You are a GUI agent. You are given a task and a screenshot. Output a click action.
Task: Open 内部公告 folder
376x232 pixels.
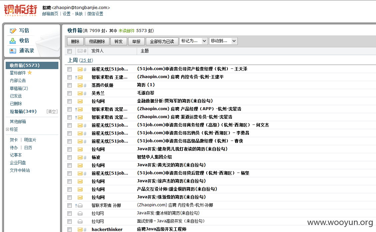pos(18,80)
